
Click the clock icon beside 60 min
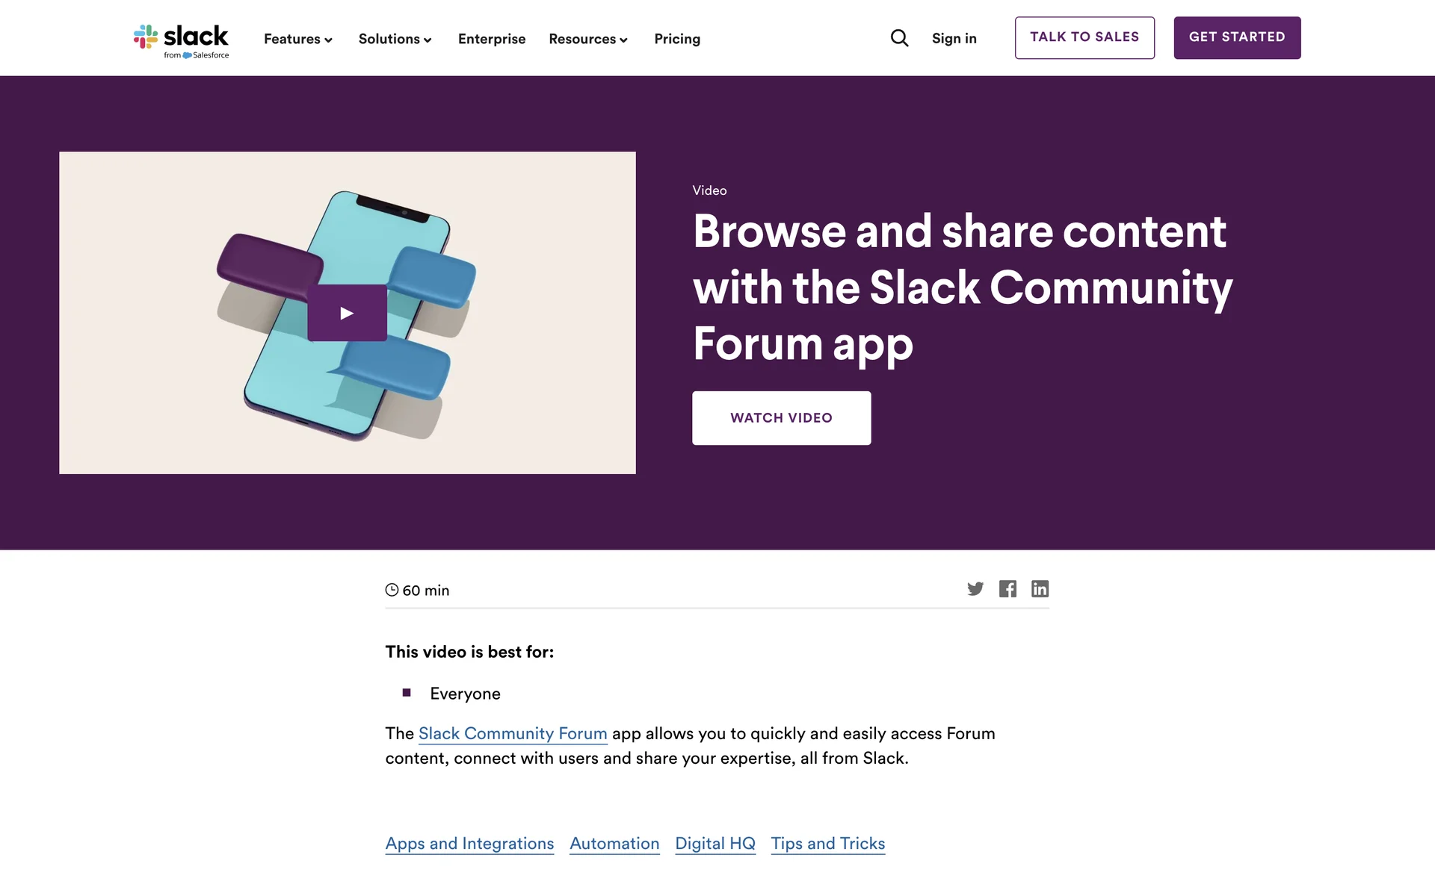pyautogui.click(x=392, y=590)
